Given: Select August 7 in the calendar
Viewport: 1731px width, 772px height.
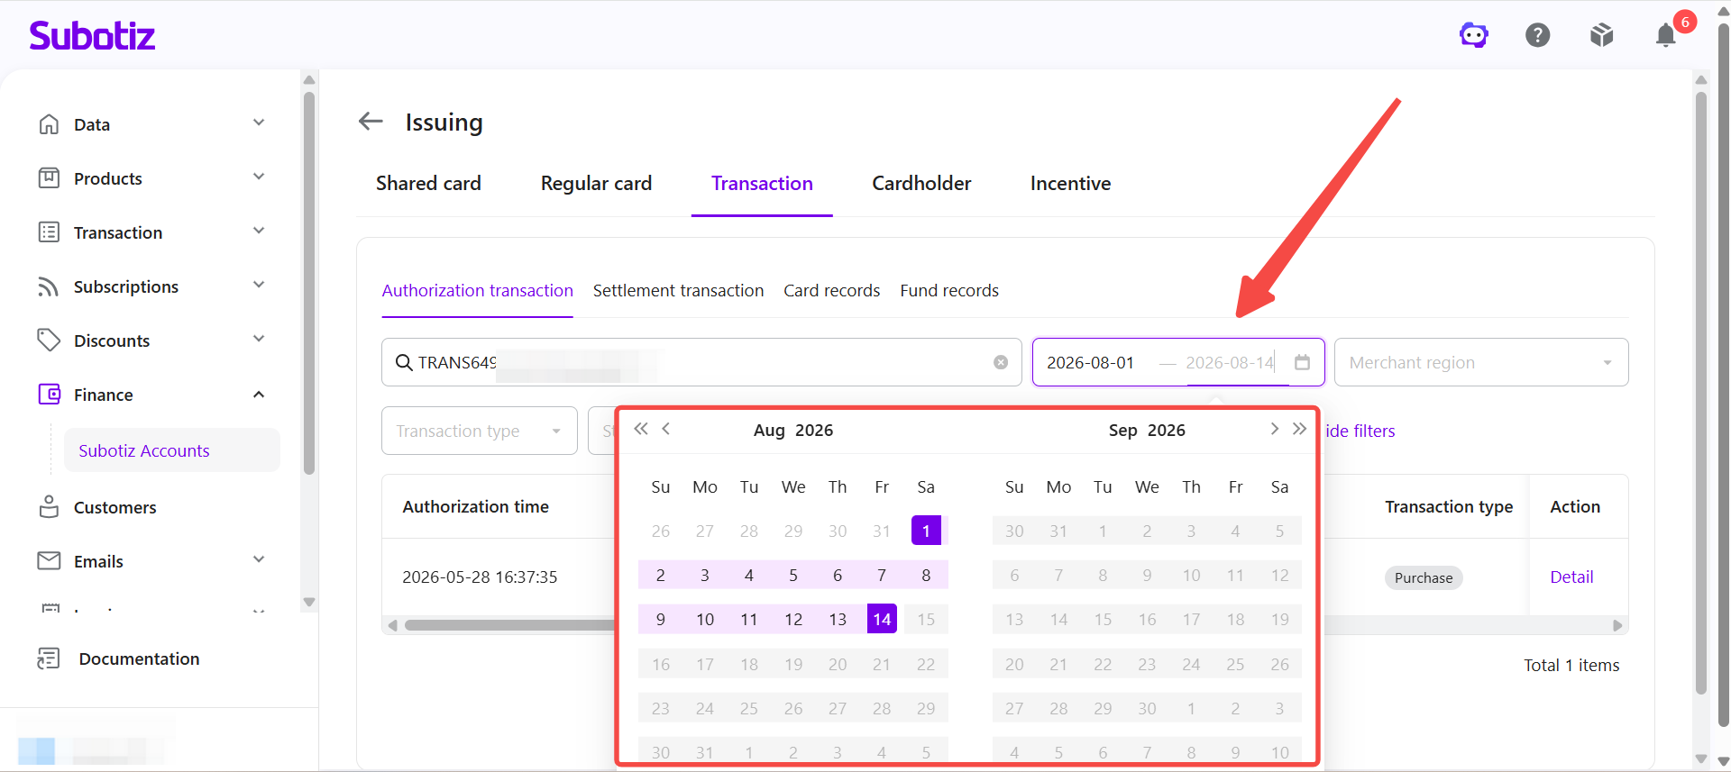Looking at the screenshot, I should click(882, 575).
